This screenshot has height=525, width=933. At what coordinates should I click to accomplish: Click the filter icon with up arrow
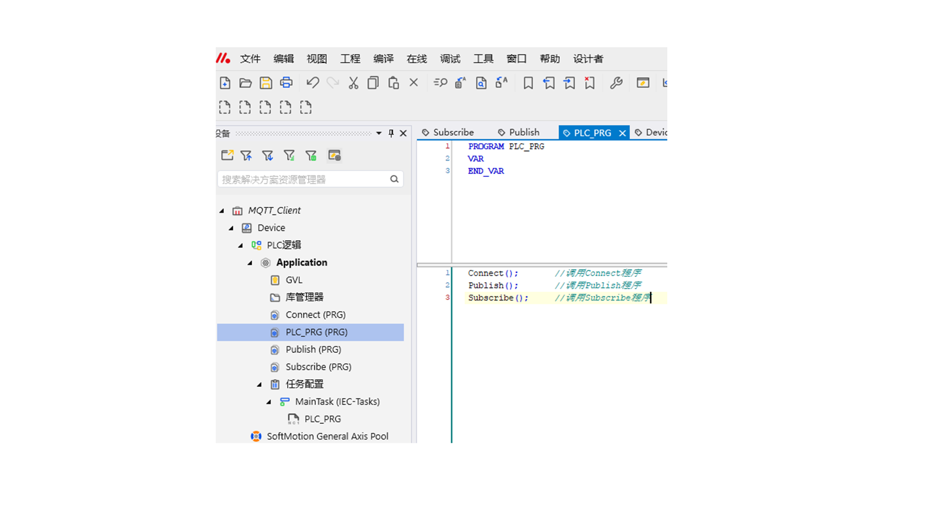(246, 156)
